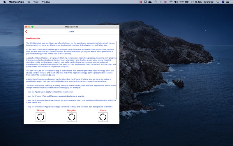Click paragraph starting 'At the heart of'
The height and width of the screenshot is (146, 233).
pyautogui.click(x=70, y=52)
